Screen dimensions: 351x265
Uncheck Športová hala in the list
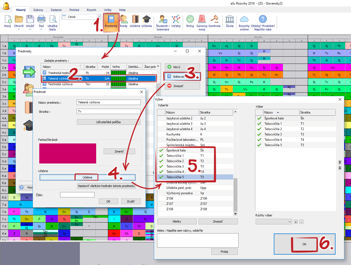[161, 150]
